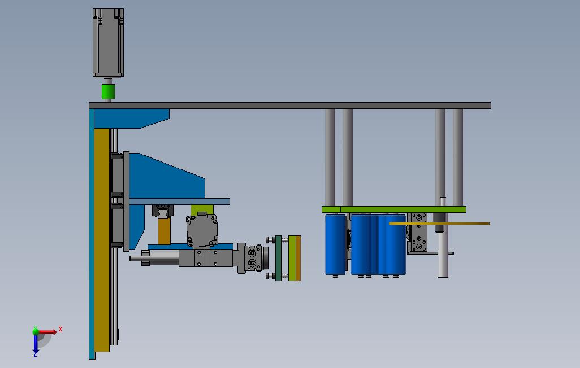Select the thin blue horizontal shelf plate
580x368 pixels.
tap(179, 201)
